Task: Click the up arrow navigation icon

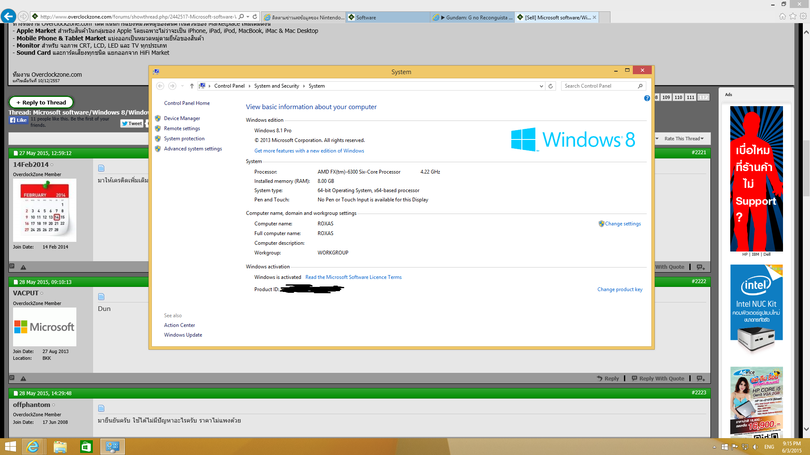Action: coord(192,86)
